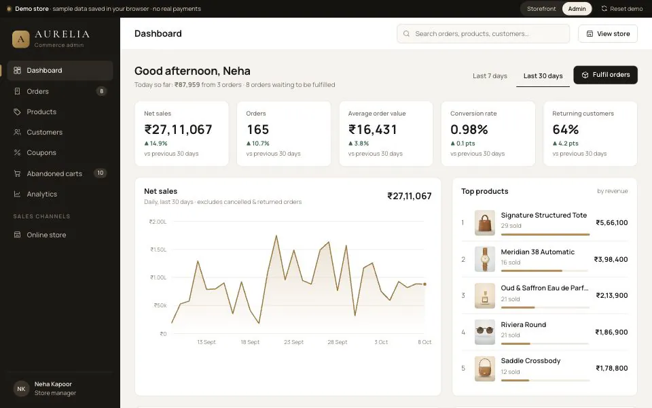This screenshot has height=408, width=652.
Task: Click the Average order value card
Action: coord(386,134)
